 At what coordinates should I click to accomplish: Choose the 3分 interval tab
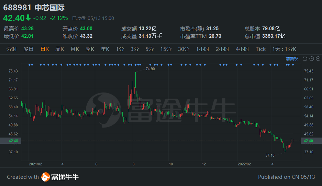(135, 49)
